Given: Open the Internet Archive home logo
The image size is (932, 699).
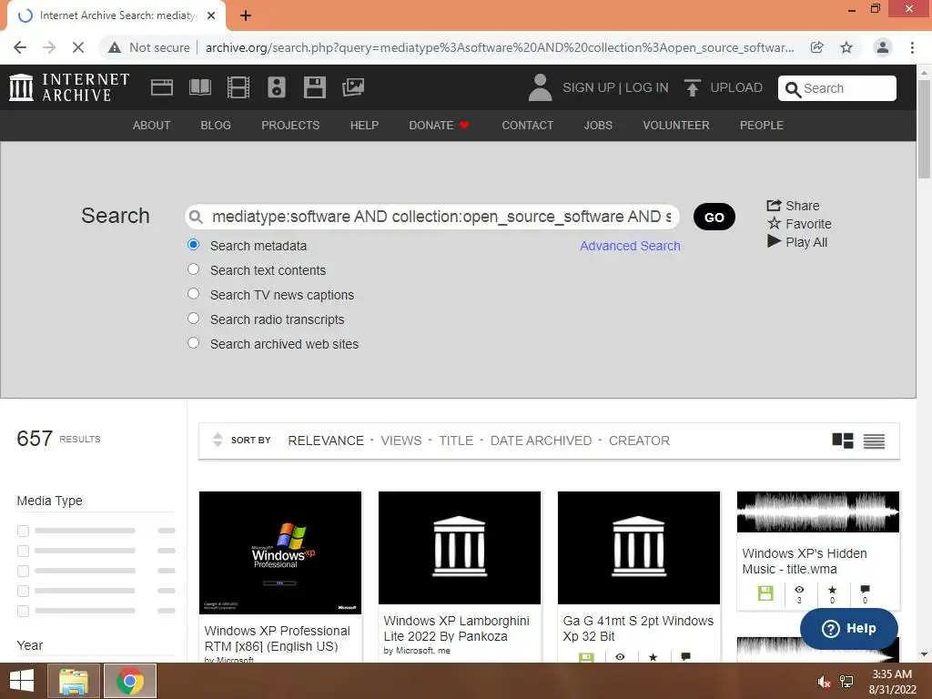Looking at the screenshot, I should pyautogui.click(x=69, y=87).
